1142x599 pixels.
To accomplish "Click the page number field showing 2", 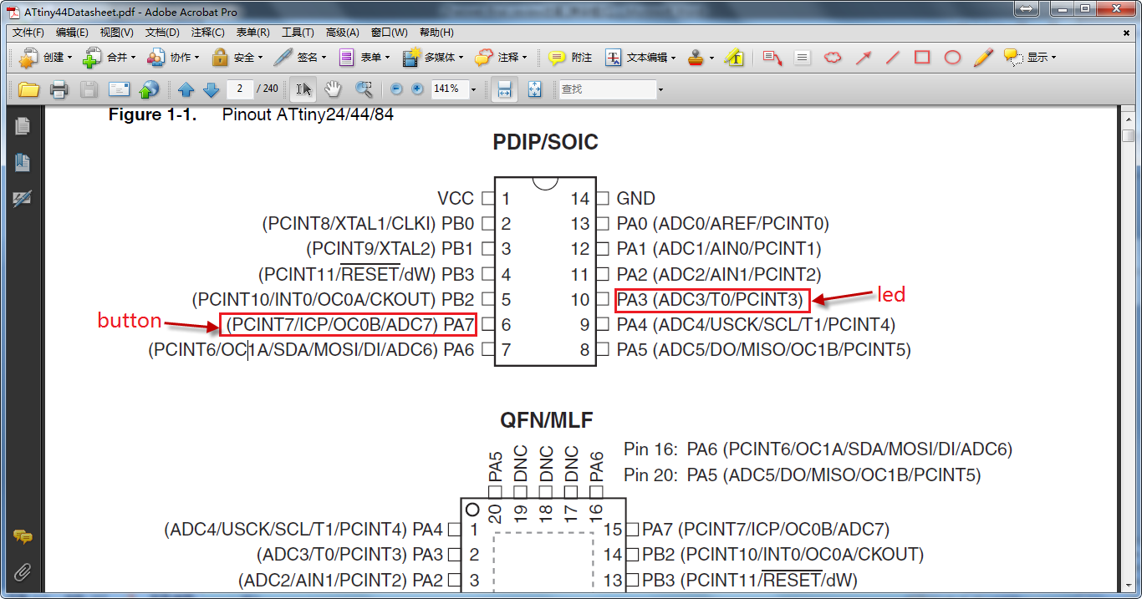I will click(x=240, y=89).
